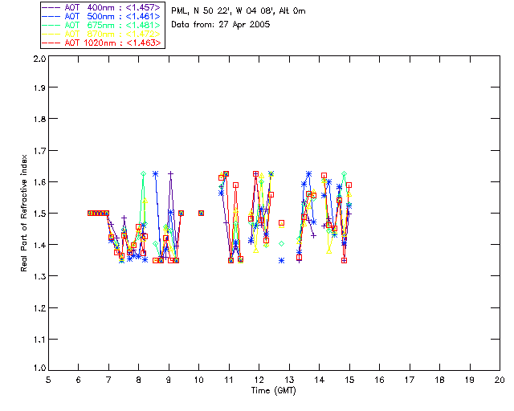The height and width of the screenshot is (411, 514).
Task: Click the y-axis tick label '2.0'
Action: (39, 59)
